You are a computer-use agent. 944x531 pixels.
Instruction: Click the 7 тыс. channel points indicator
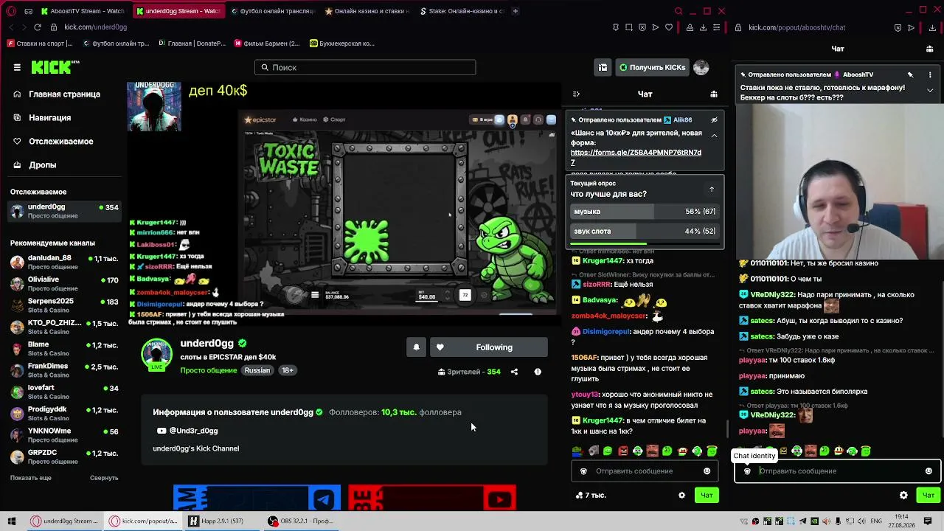point(591,496)
